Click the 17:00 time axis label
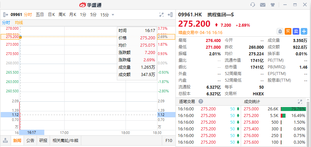 64,132
